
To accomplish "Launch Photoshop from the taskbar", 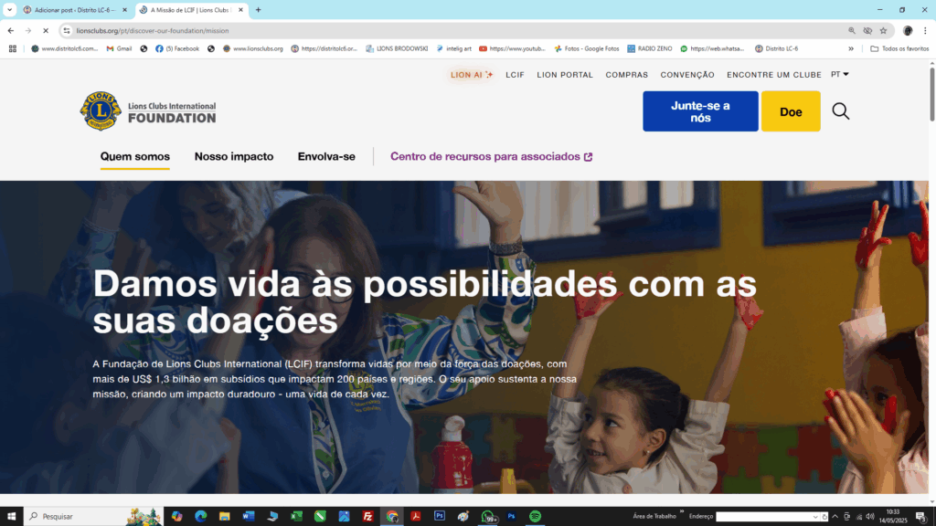I will 440,516.
